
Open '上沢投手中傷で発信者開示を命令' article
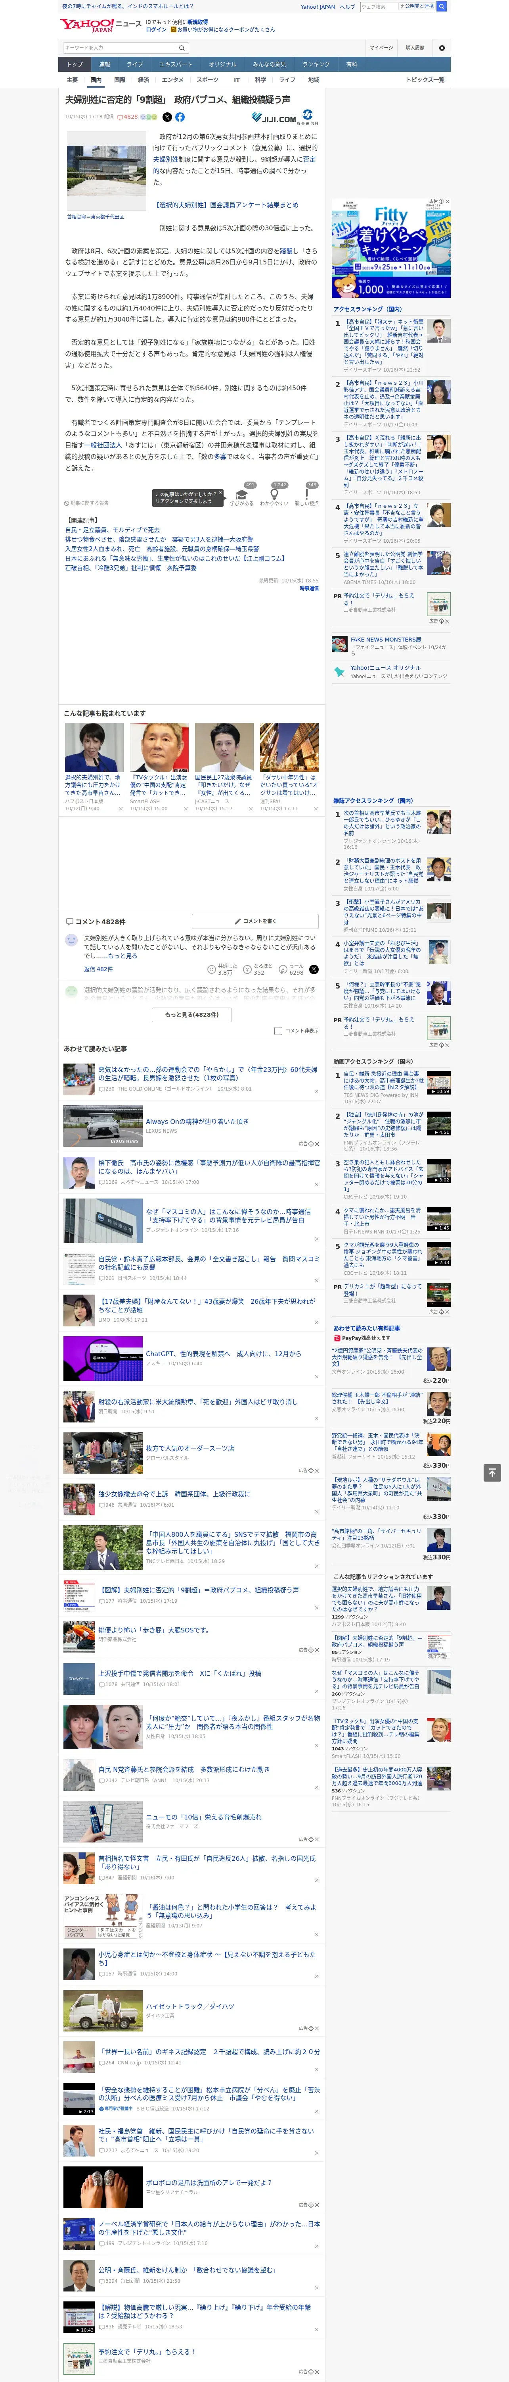coord(179,1673)
